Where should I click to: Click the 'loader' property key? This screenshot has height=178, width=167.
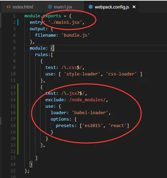(x=58, y=113)
